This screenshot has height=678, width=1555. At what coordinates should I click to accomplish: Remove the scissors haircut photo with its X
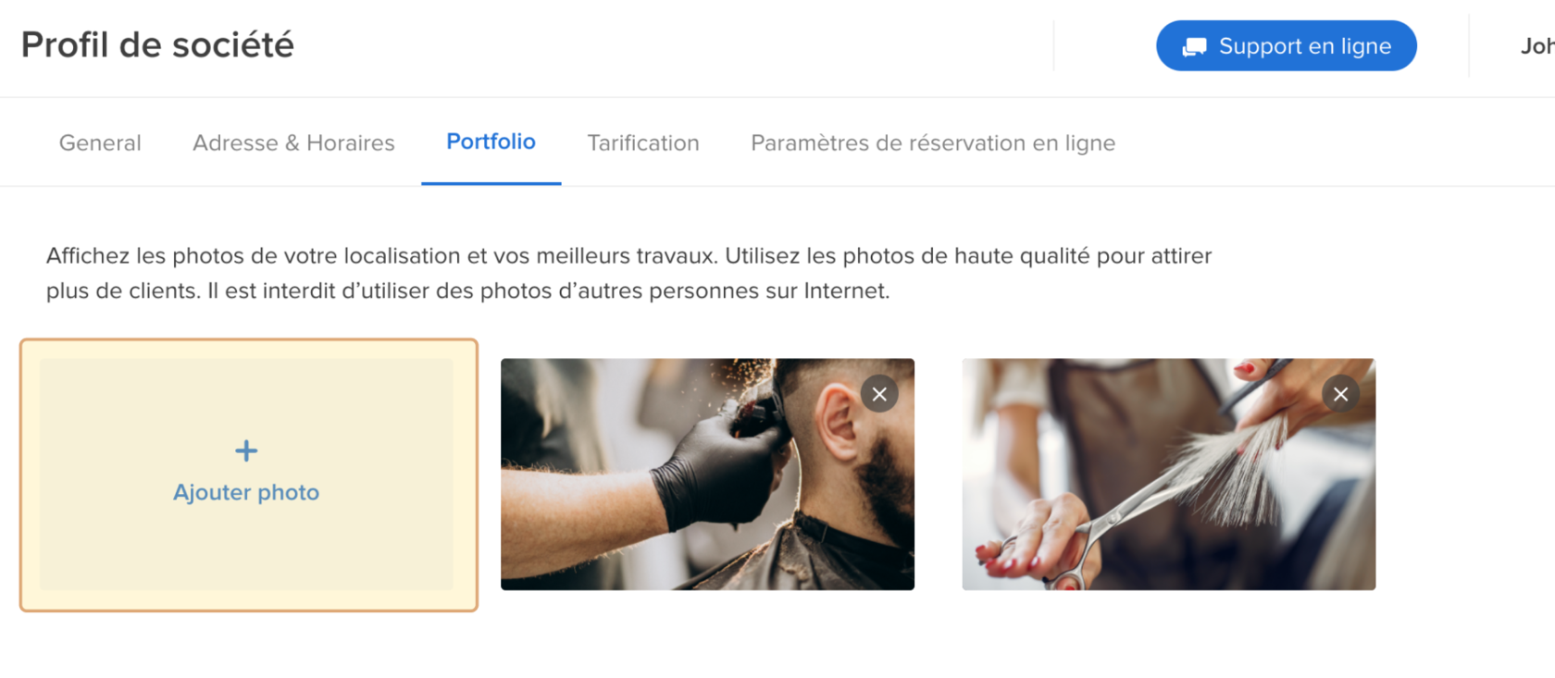coord(1340,394)
